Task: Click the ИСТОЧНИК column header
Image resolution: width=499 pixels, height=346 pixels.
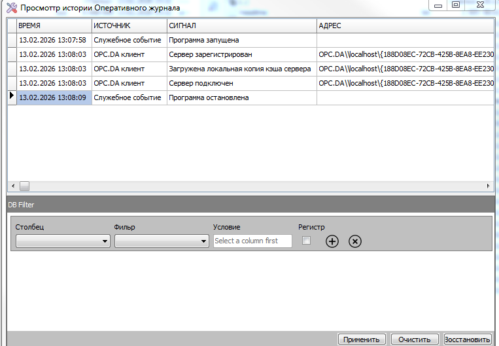Action: (x=129, y=26)
